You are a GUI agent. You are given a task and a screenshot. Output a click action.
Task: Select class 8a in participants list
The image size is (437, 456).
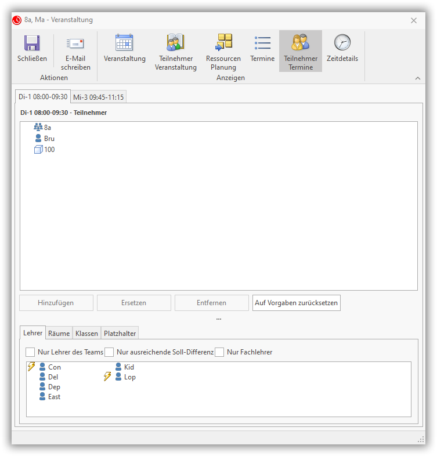pos(48,127)
